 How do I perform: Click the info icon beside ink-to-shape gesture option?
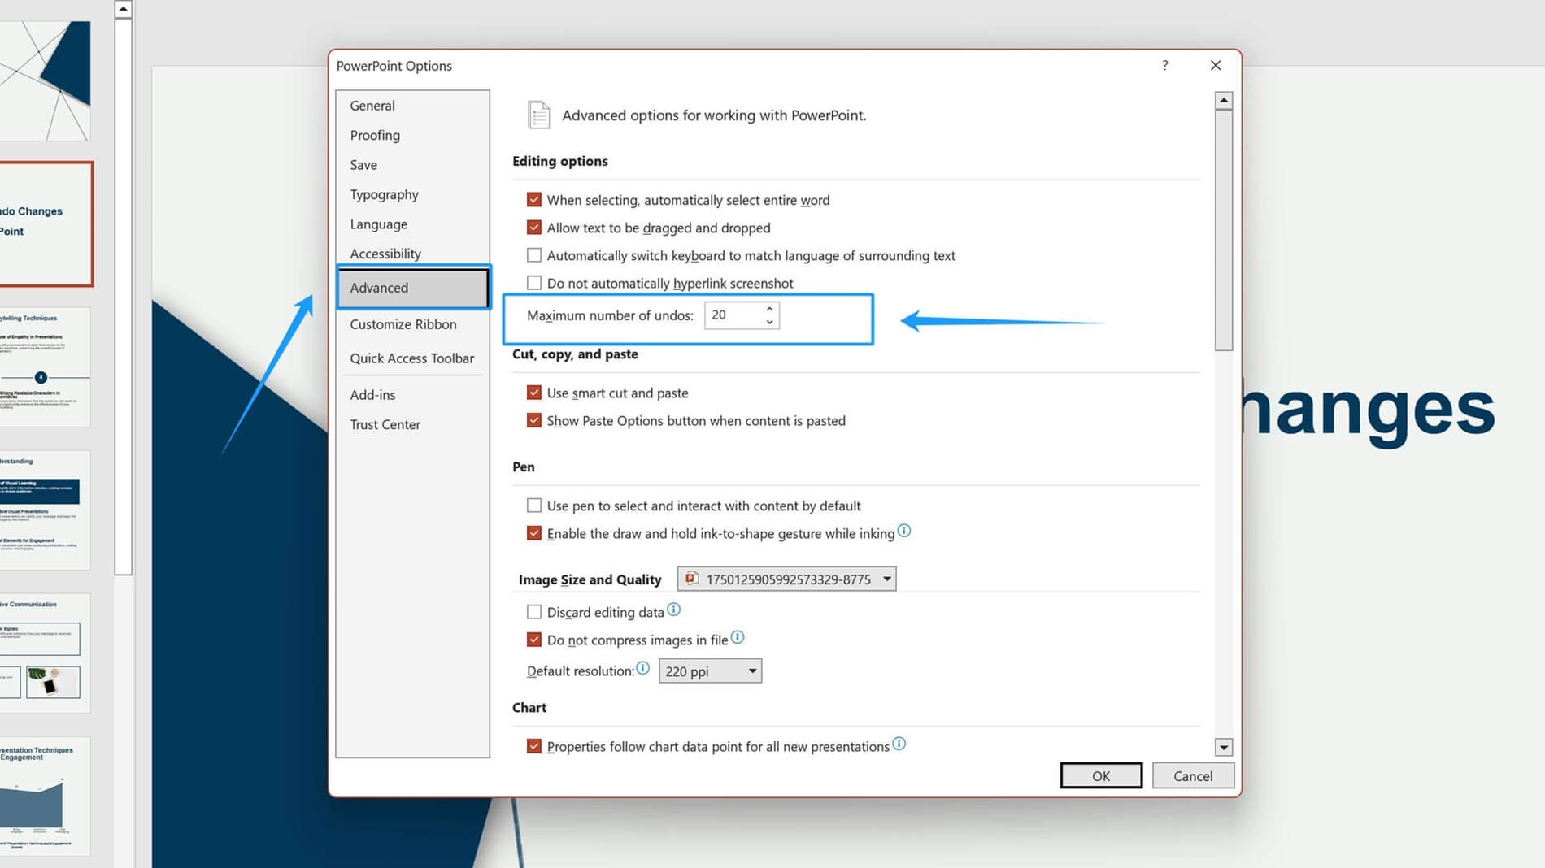pos(904,531)
